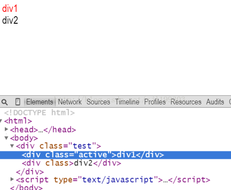Click the black div2 text on page

(x=10, y=20)
